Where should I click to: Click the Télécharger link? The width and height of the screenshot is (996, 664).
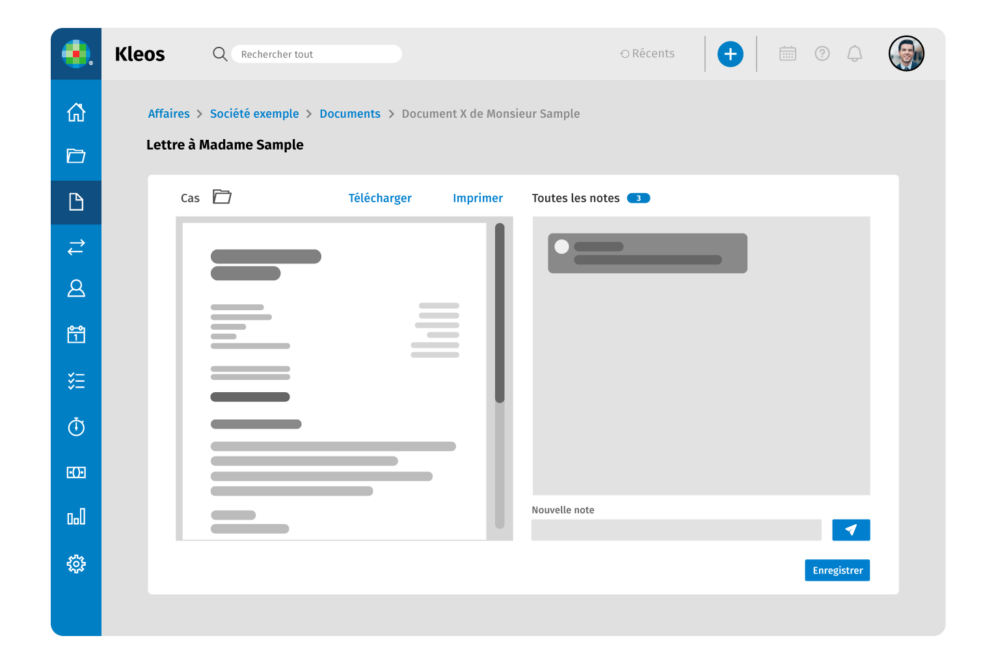pyautogui.click(x=380, y=198)
